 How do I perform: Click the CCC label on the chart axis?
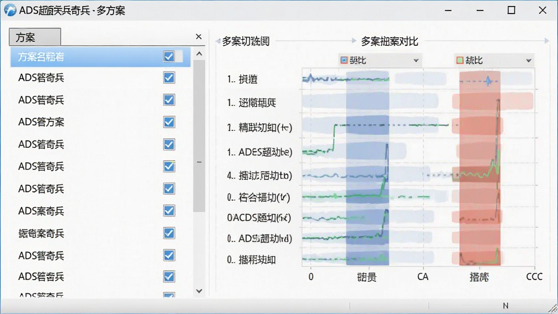coord(534,277)
